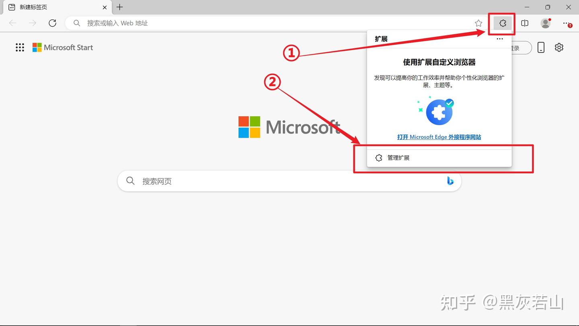Open the page settings gear icon
The height and width of the screenshot is (326, 579).
click(x=559, y=47)
